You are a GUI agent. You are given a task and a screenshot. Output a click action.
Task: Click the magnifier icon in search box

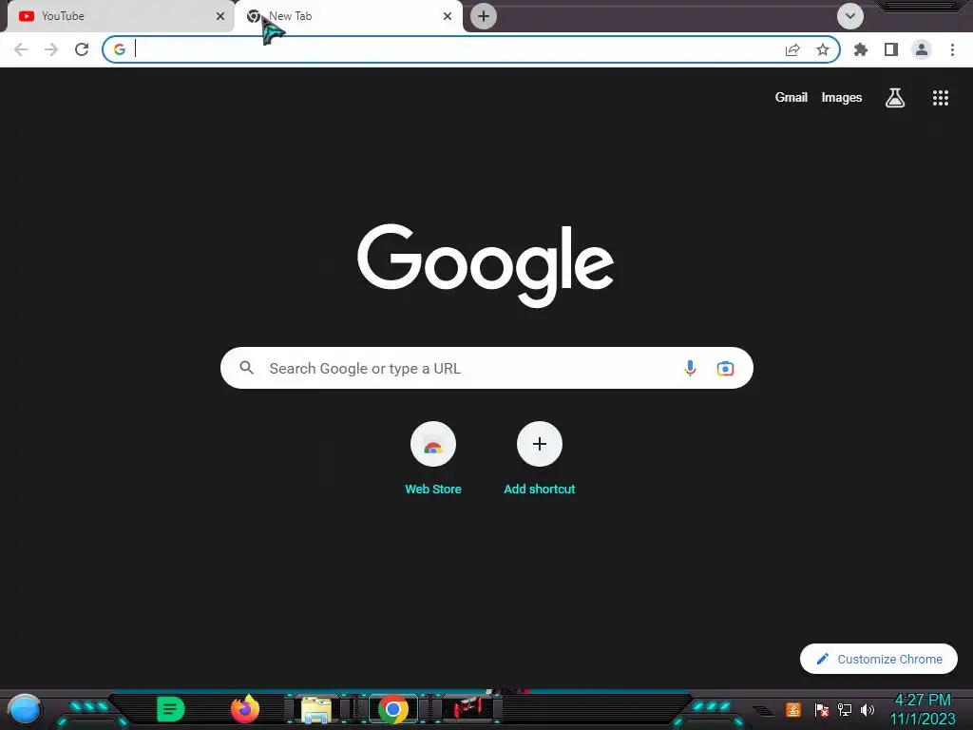247,368
